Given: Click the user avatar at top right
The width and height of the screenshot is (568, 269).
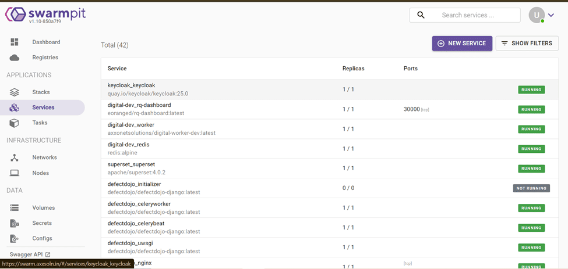Looking at the screenshot, I should [537, 16].
